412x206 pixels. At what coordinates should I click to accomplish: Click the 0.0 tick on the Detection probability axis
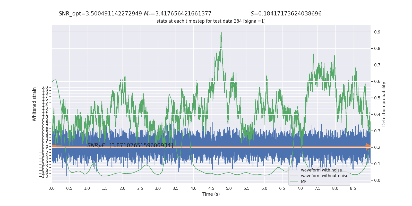377,181
